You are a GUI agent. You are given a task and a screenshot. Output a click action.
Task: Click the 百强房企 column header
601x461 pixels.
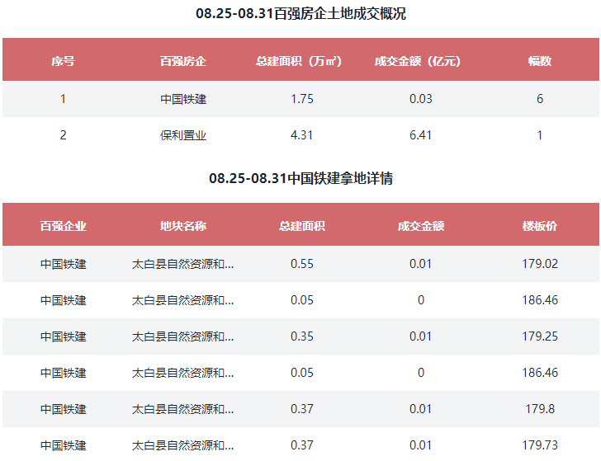tap(182, 61)
